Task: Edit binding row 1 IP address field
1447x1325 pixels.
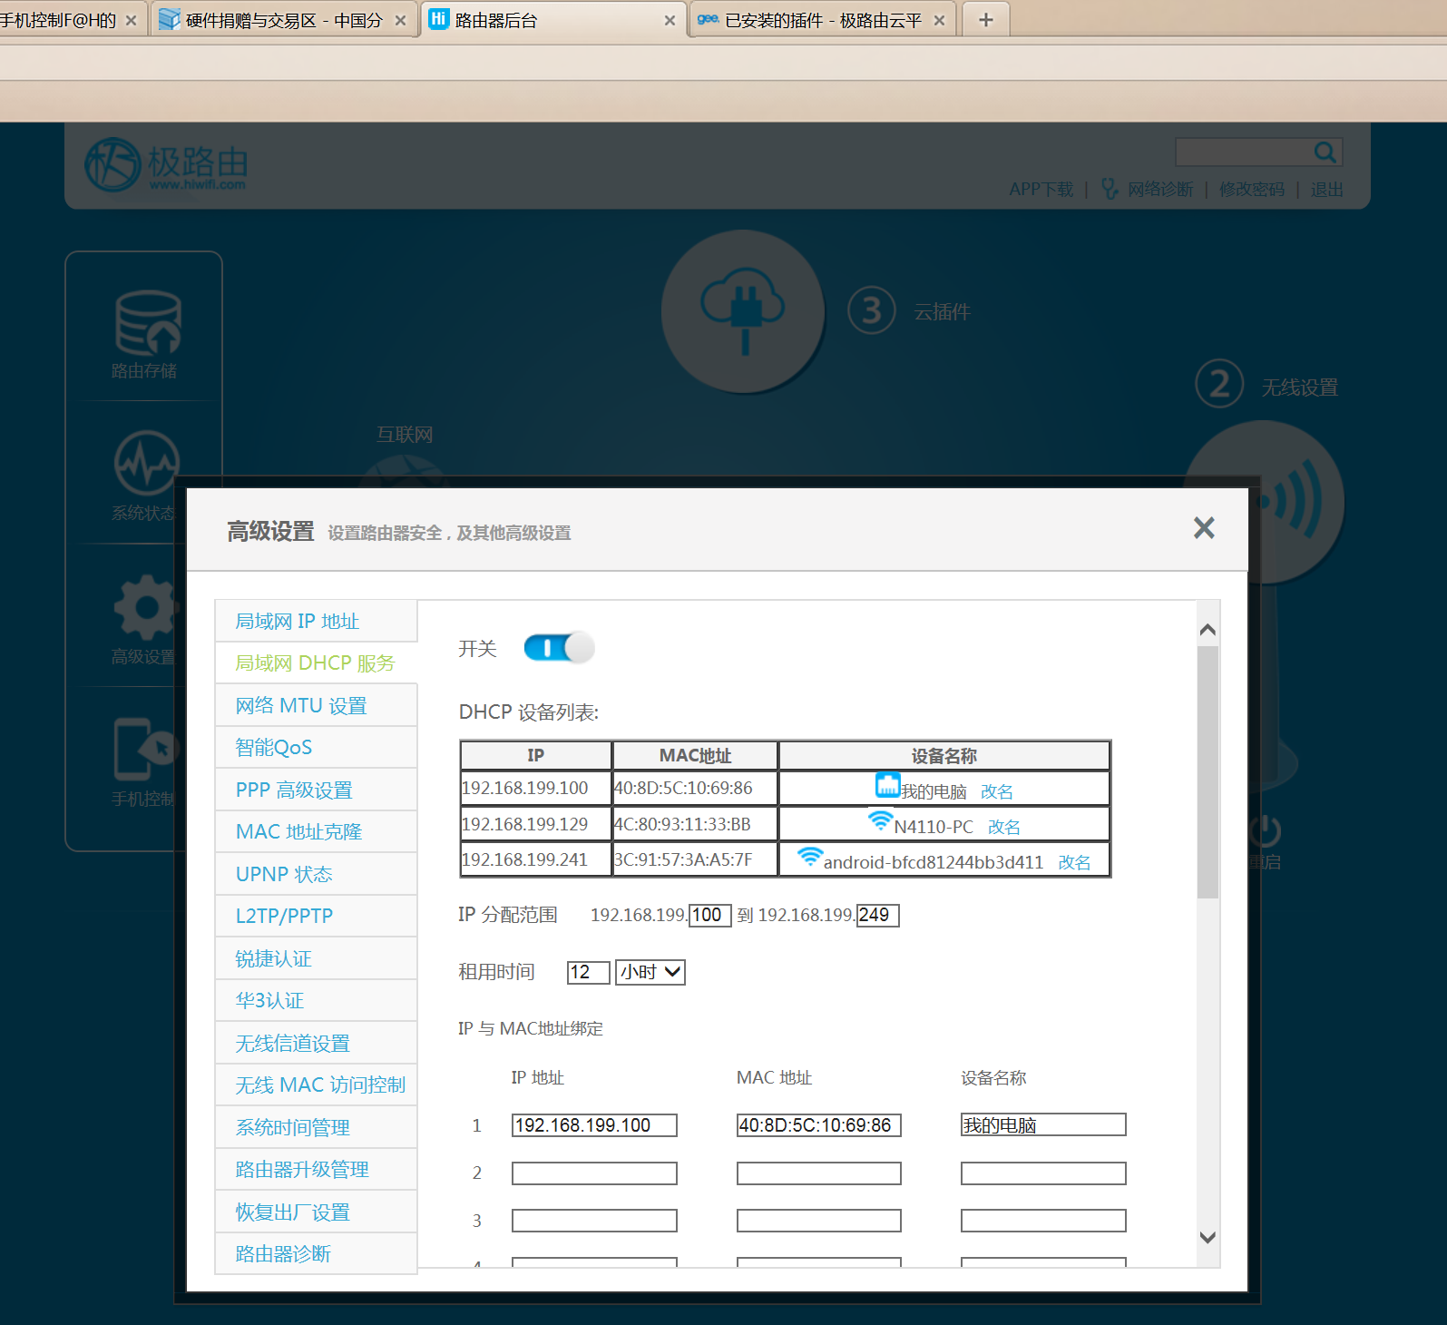Action: pos(594,1125)
